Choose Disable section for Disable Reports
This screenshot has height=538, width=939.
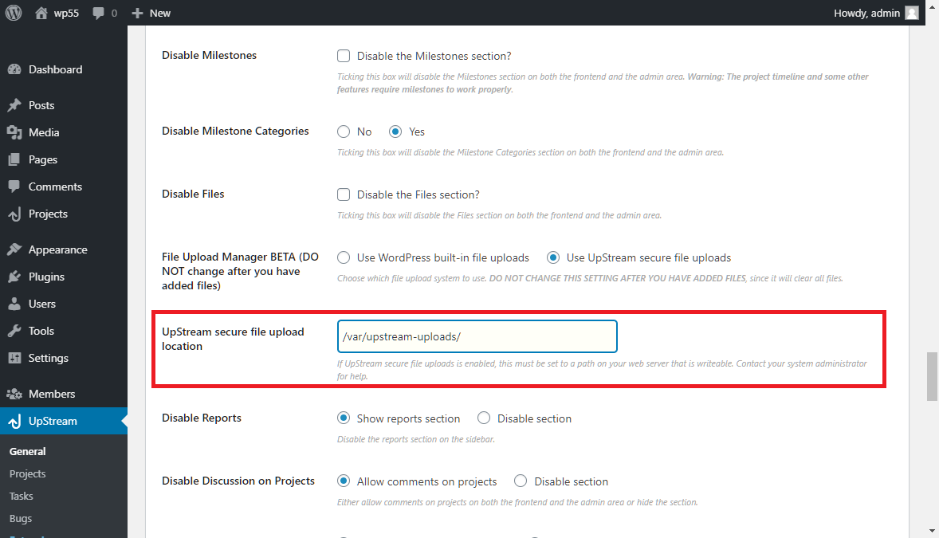click(484, 418)
